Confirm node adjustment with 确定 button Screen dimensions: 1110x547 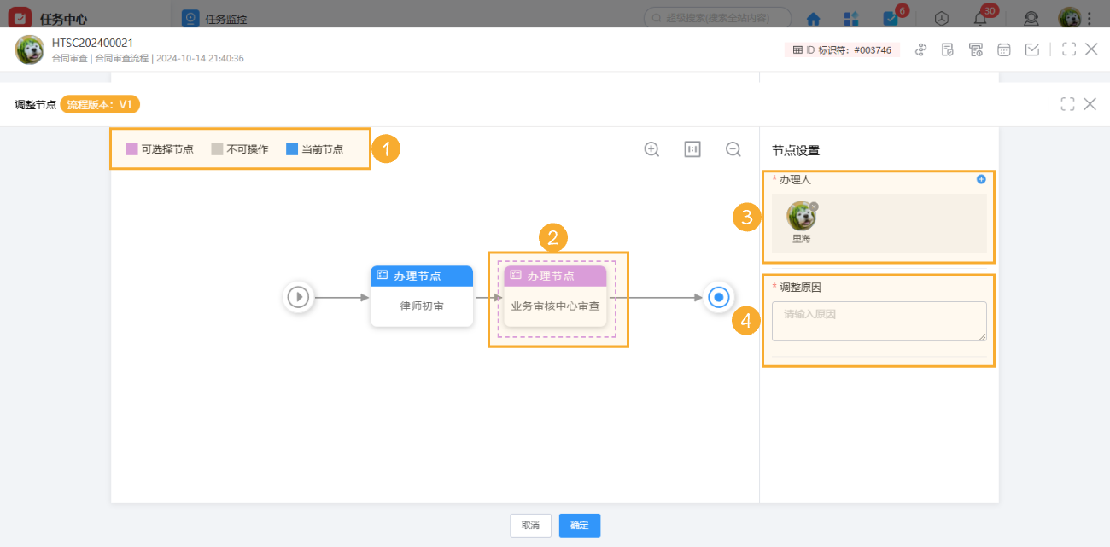[x=579, y=526]
